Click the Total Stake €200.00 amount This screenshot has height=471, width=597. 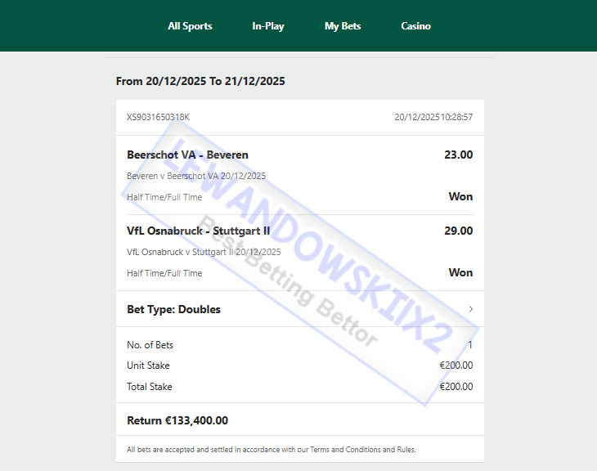tap(456, 387)
